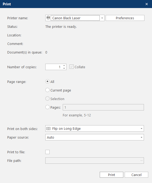
Task: Enable the Print to file checkbox
Action: click(x=47, y=152)
